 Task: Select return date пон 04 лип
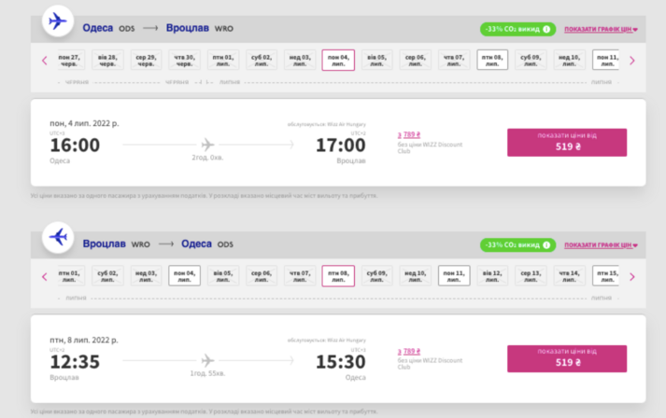[184, 276]
